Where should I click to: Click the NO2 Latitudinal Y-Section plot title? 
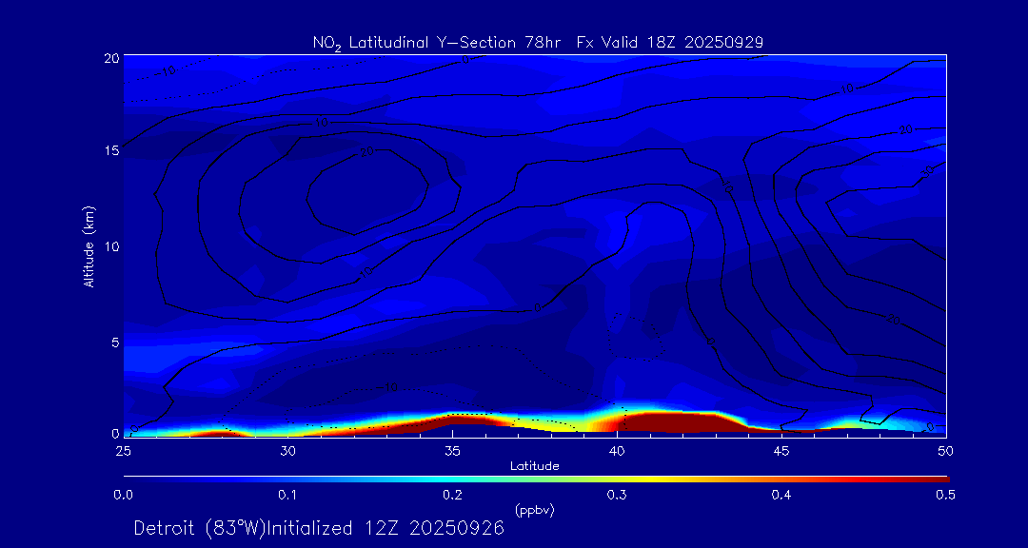538,42
